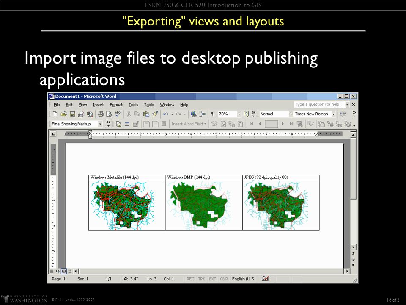Insert a hyperlink with the globe icon
The width and height of the screenshot is (406, 305).
click(x=193, y=114)
